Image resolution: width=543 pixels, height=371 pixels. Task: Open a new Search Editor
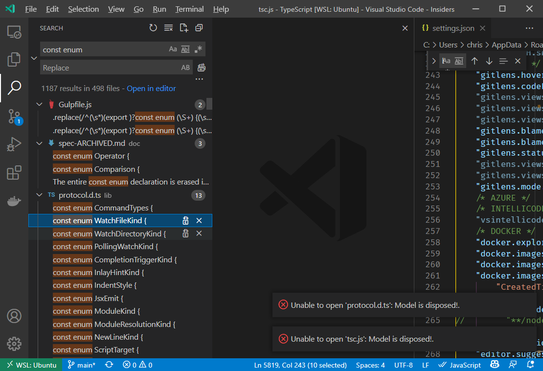(183, 28)
